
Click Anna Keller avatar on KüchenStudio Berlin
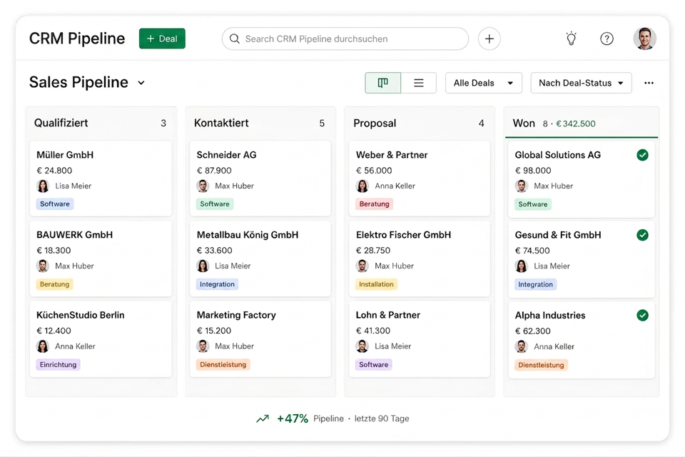coord(43,346)
